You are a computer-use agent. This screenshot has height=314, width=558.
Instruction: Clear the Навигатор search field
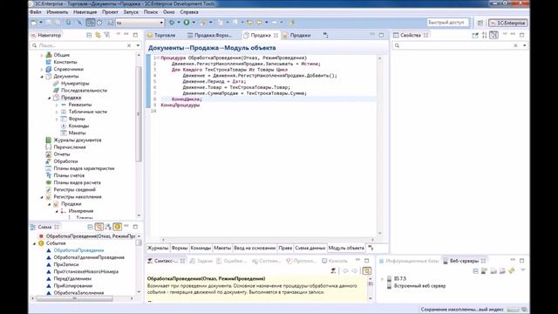click(129, 45)
